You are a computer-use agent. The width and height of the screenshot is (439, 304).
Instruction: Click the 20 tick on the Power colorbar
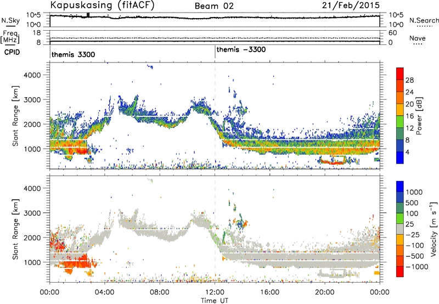tap(409, 104)
